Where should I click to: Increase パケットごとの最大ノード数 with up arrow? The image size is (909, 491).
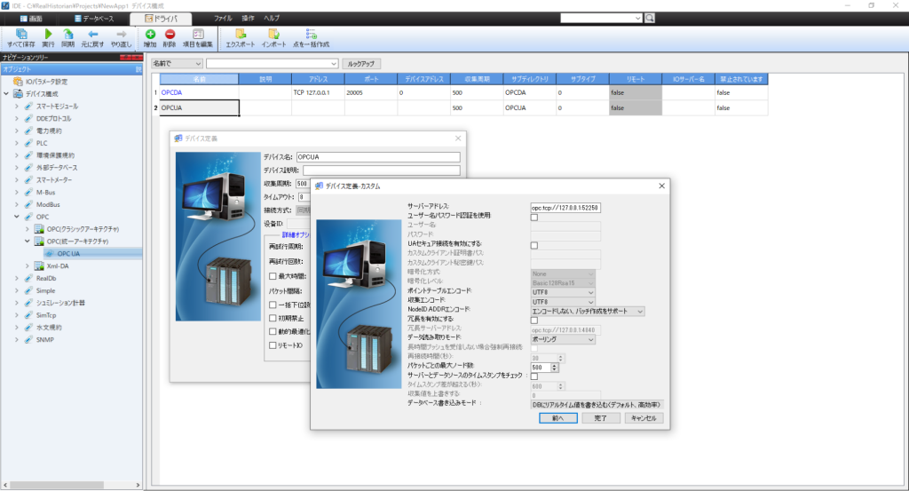pyautogui.click(x=555, y=364)
